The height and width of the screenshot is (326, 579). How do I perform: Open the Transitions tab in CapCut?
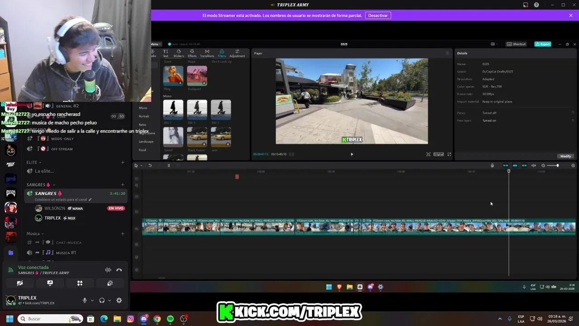tap(207, 53)
